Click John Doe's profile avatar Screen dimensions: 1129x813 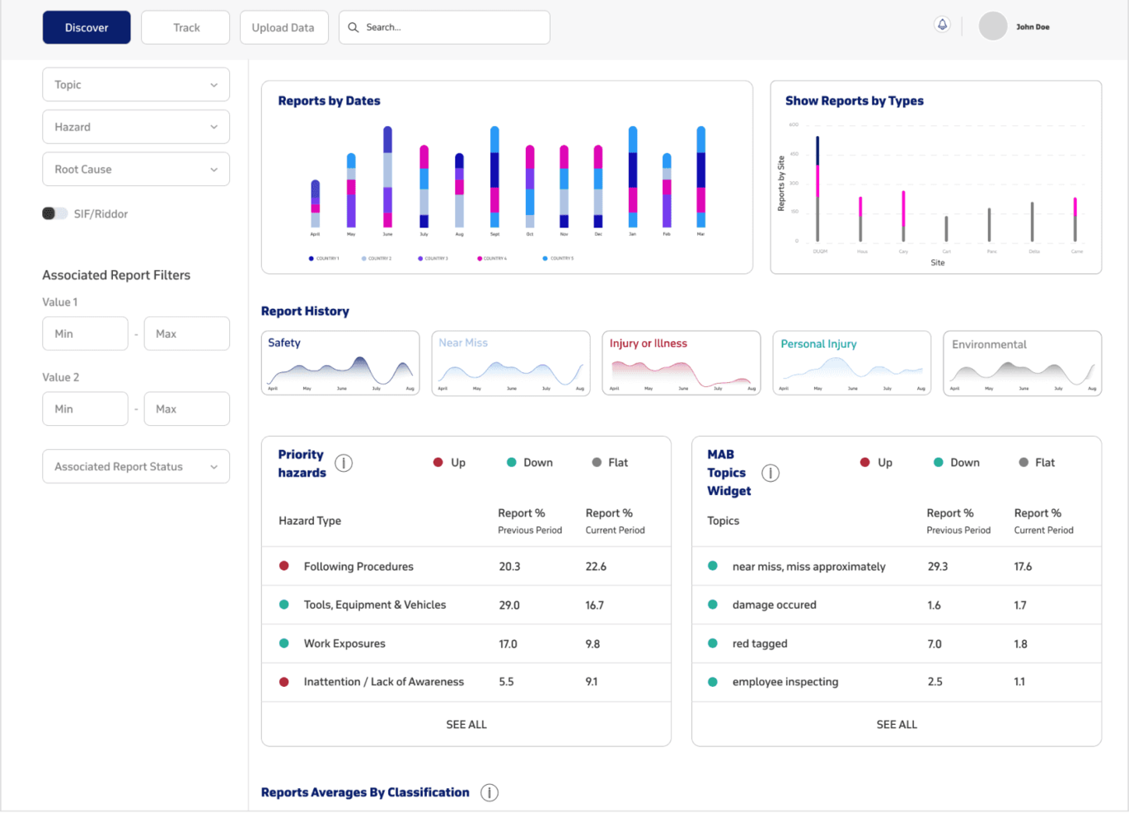click(x=992, y=26)
